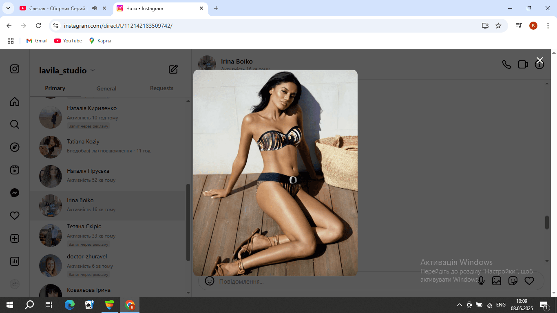The width and height of the screenshot is (557, 313).
Task: Open the Messenger icon in sidebar
Action: [x=15, y=193]
